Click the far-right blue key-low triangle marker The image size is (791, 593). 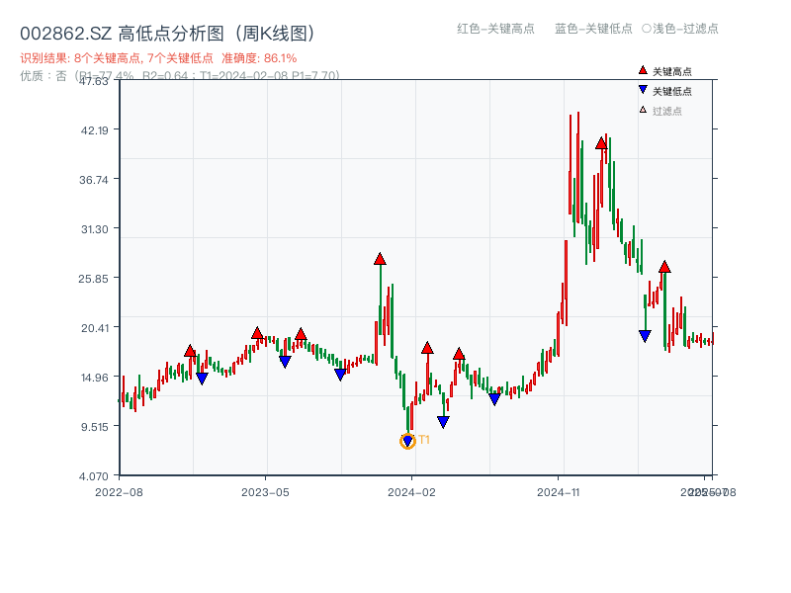coord(643,336)
